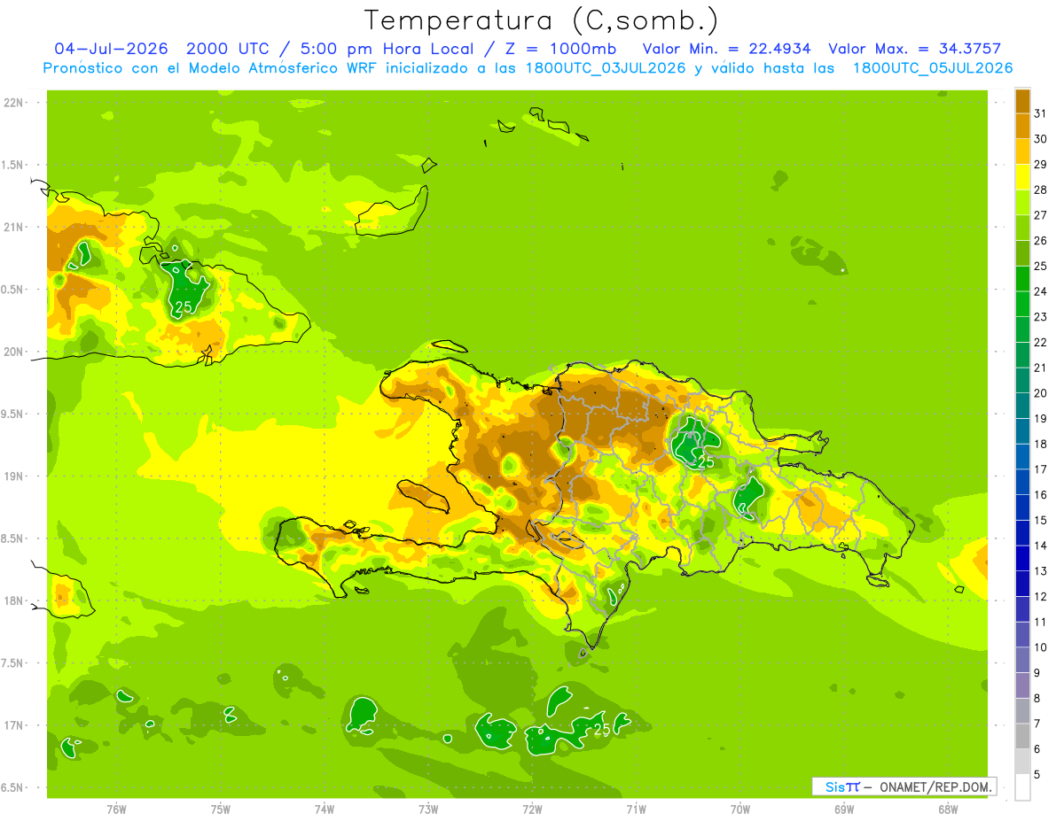Screen dimensions: 1064x821
Task: Click the 'Temperatura (C,somb.)' map title
Action: [x=542, y=20]
